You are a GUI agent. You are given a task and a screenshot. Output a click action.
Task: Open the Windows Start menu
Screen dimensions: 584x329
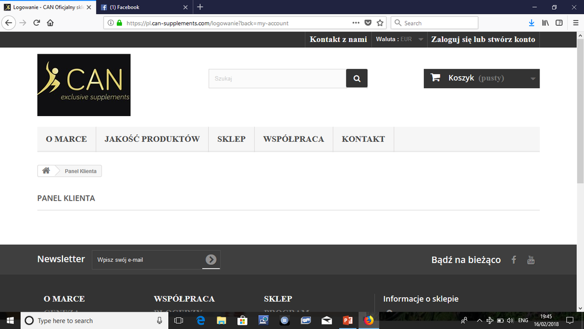10,320
